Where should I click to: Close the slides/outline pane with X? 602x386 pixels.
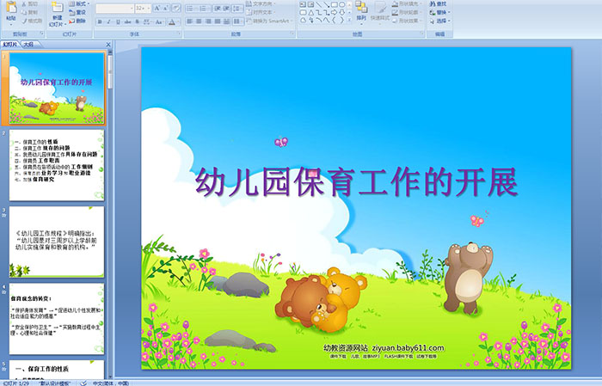click(x=108, y=45)
